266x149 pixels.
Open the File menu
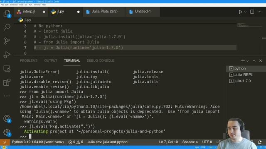[2, 5]
